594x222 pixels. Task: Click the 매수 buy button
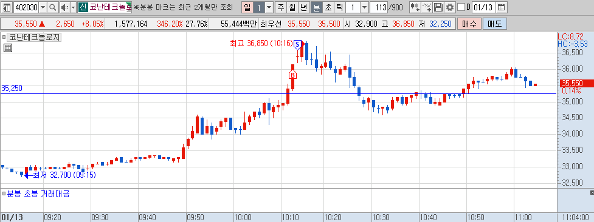pos(469,24)
